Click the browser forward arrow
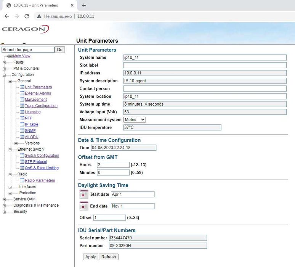Screen dimensions: 295x267 (x=17, y=16)
